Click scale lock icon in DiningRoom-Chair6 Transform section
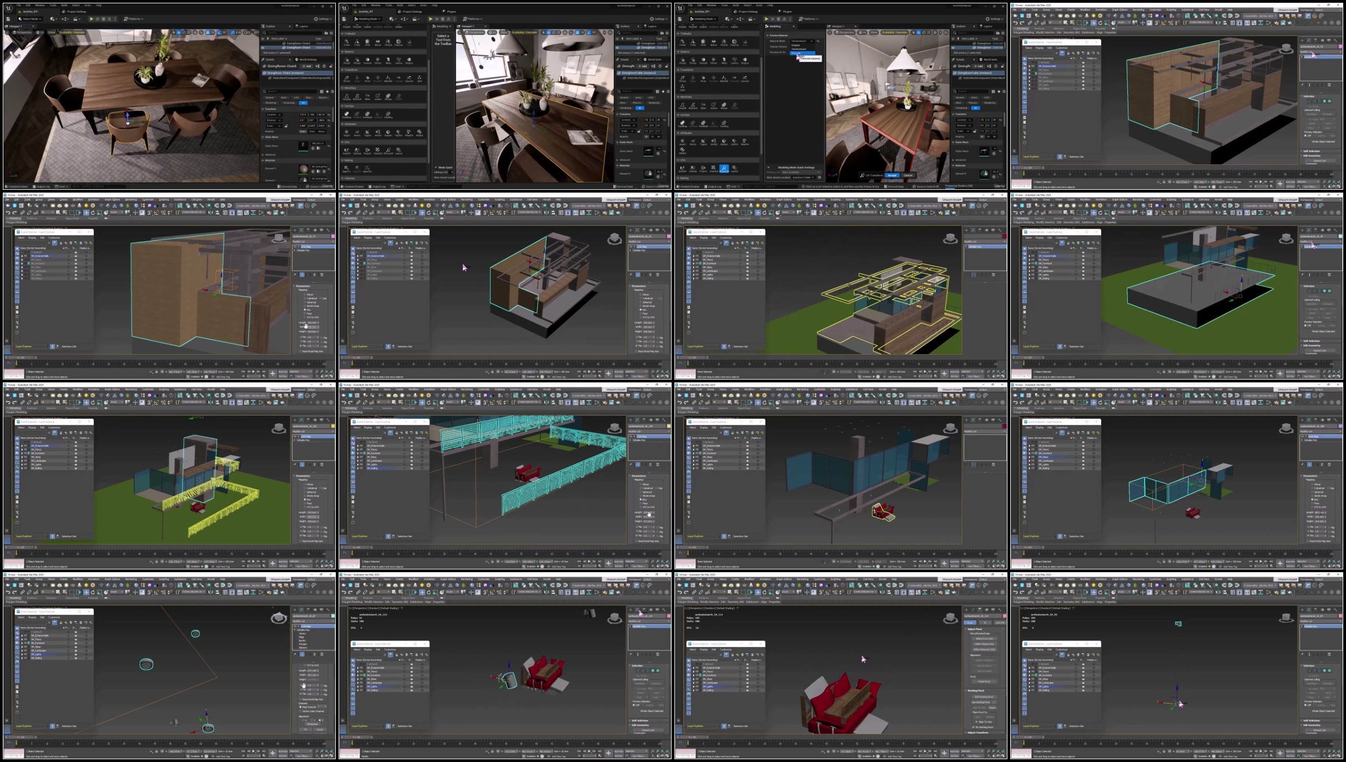The height and width of the screenshot is (762, 1346). [286, 126]
